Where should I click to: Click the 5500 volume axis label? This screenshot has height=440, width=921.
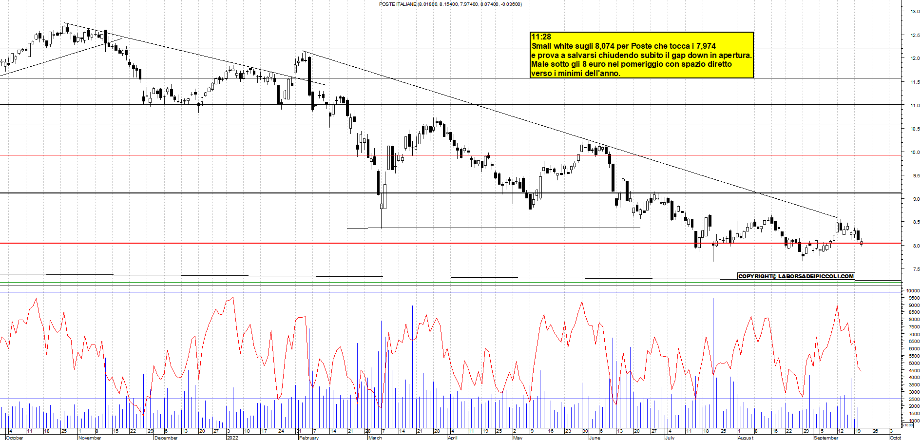[914, 356]
